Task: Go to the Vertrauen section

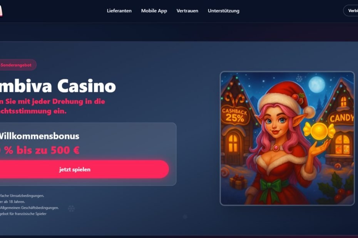Action: click(187, 11)
